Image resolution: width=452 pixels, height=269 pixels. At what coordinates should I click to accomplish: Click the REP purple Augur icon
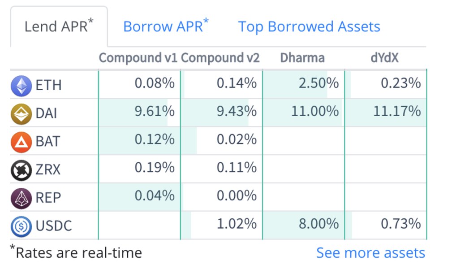click(x=22, y=198)
